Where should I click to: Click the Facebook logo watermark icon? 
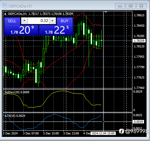click(122, 131)
